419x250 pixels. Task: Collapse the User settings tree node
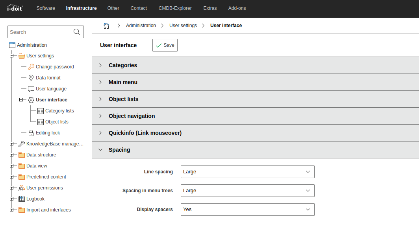click(11, 56)
